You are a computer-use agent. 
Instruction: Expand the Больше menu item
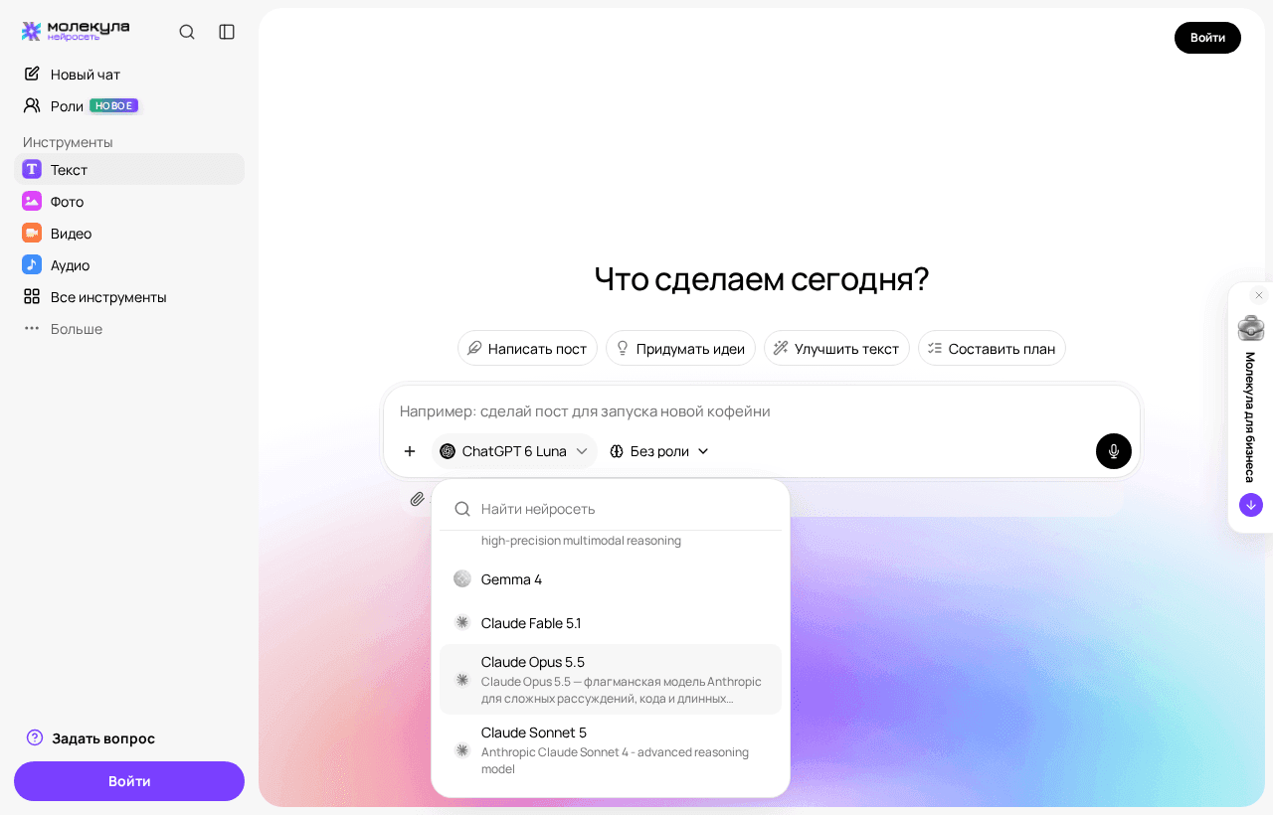tap(129, 328)
